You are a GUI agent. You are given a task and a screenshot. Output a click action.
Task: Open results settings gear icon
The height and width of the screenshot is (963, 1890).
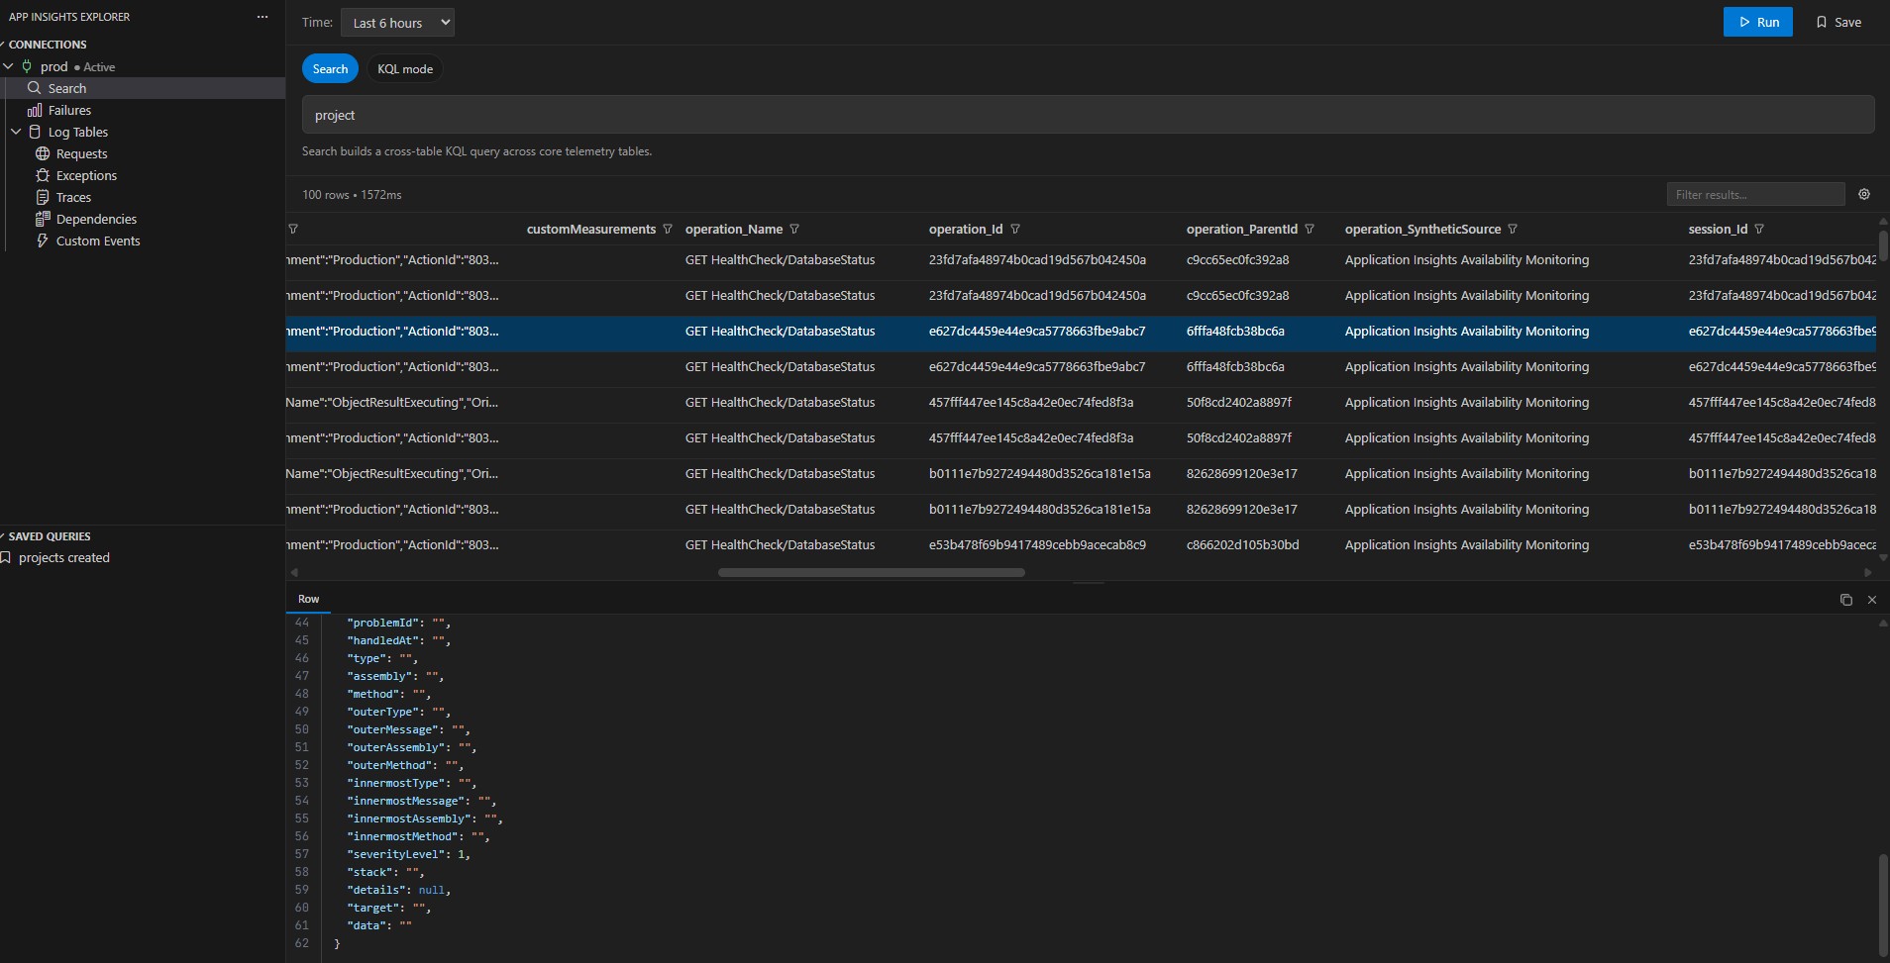click(x=1864, y=194)
